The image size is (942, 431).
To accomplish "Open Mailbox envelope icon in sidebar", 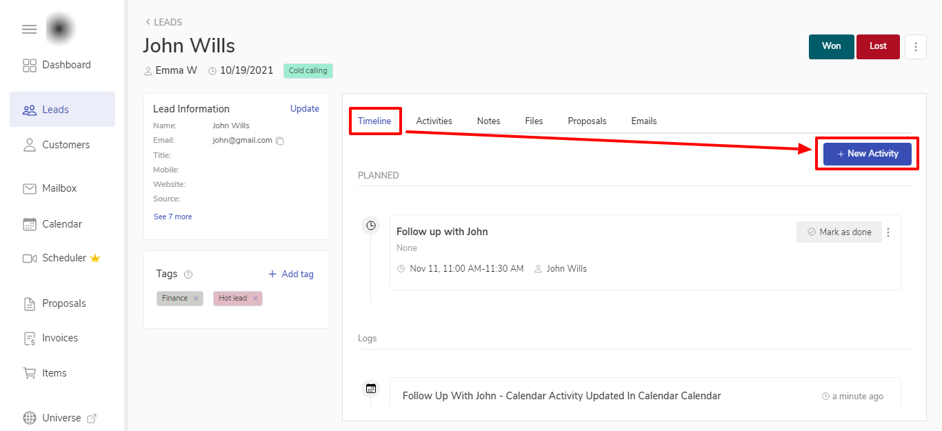I will pos(30,188).
